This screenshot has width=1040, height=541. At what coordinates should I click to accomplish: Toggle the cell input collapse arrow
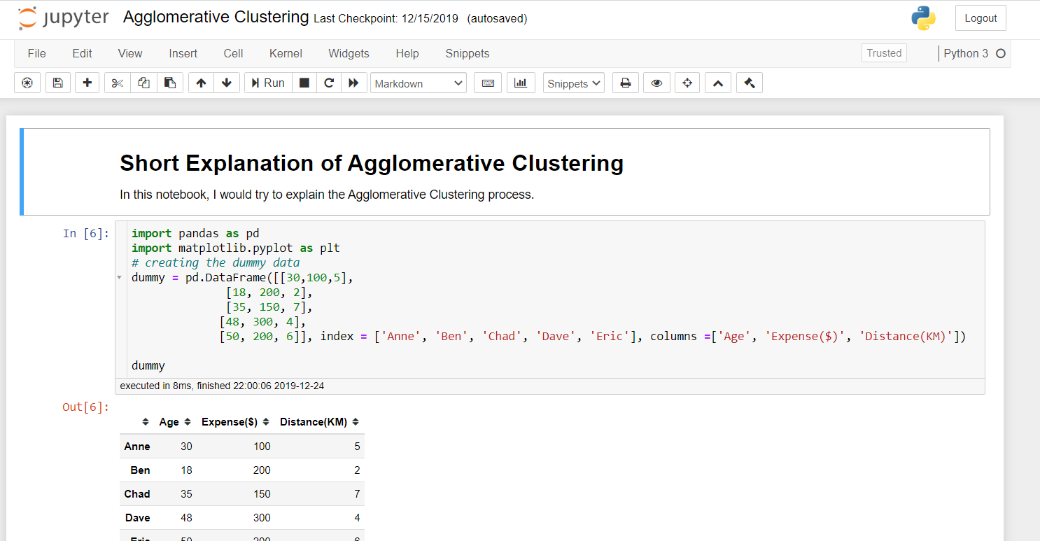[119, 276]
